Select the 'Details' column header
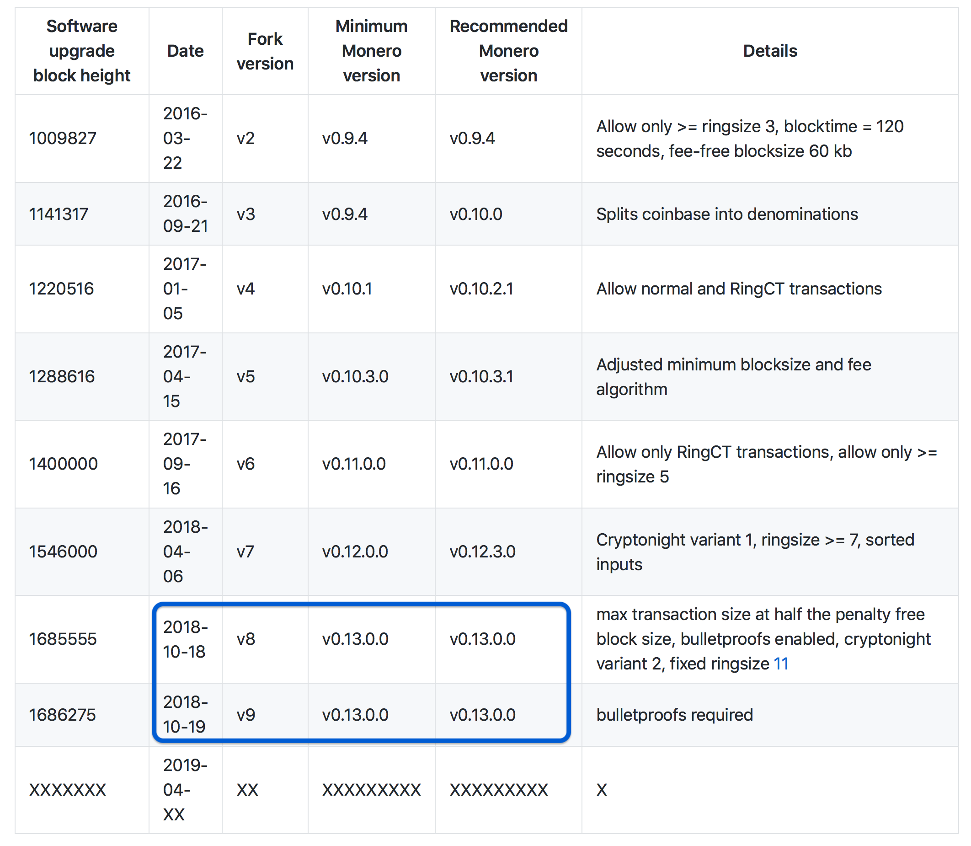This screenshot has height=846, width=971. pos(770,51)
